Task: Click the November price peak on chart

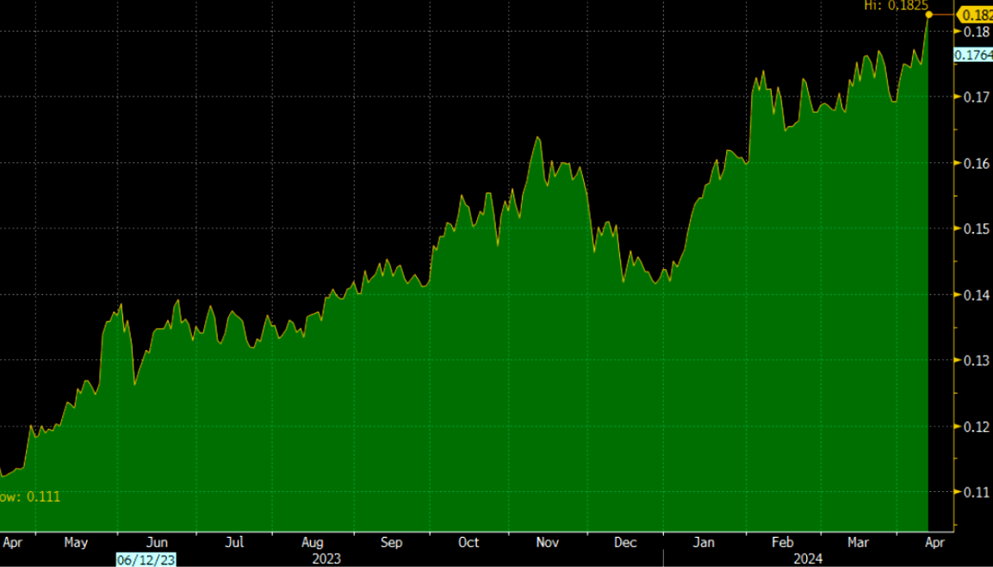Action: pyautogui.click(x=537, y=138)
